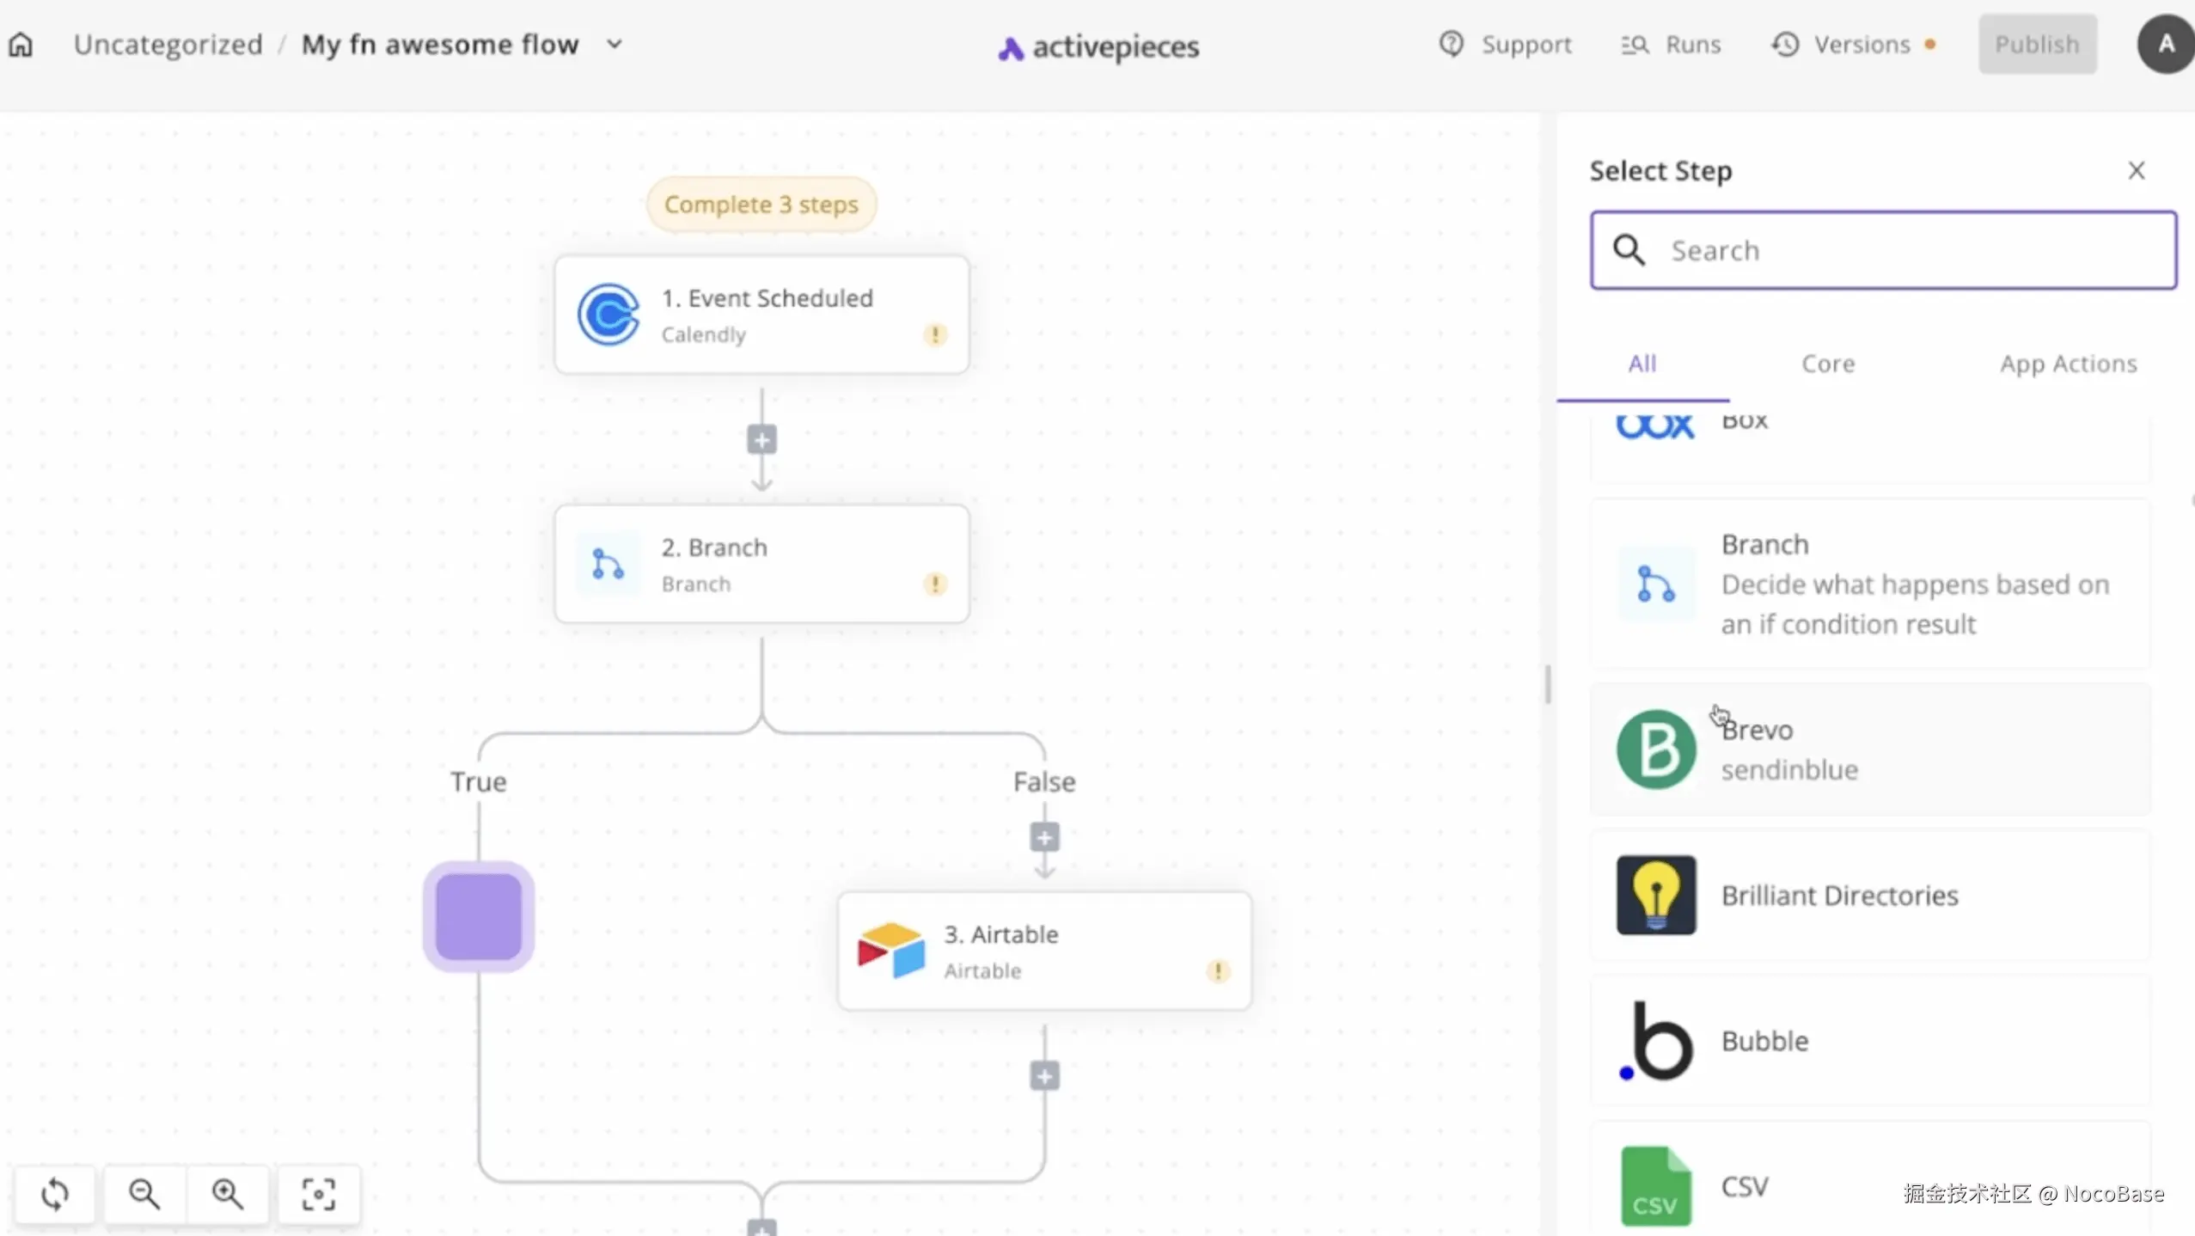Open the Support link
This screenshot has width=2195, height=1236.
point(1526,45)
